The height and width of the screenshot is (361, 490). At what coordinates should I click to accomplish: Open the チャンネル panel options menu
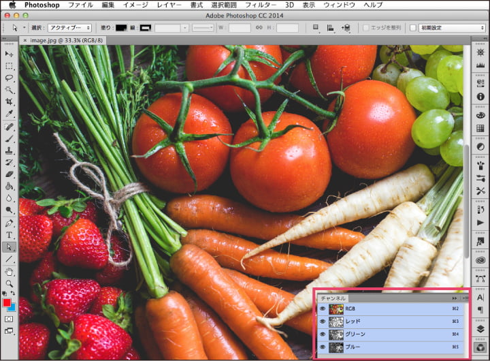(465, 298)
